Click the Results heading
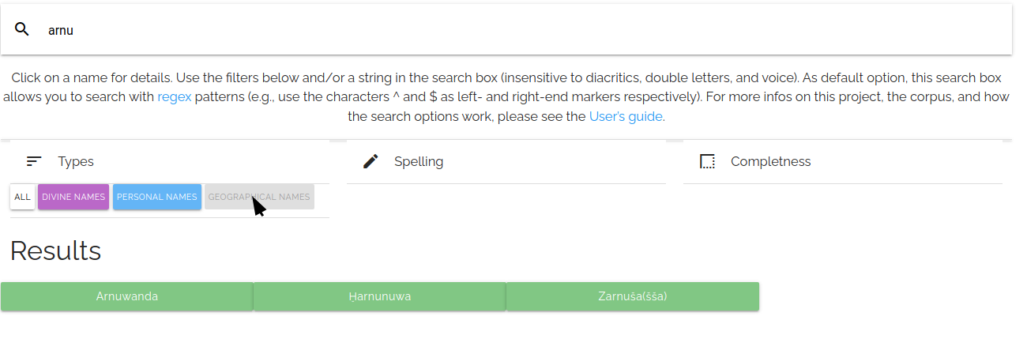Screen dimensions: 1027x339 pyautogui.click(x=55, y=250)
